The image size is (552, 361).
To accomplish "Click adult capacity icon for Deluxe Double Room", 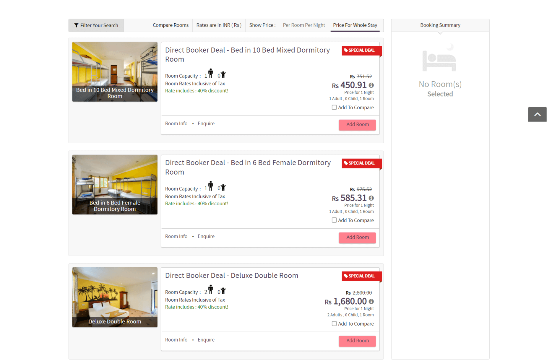I will point(210,290).
